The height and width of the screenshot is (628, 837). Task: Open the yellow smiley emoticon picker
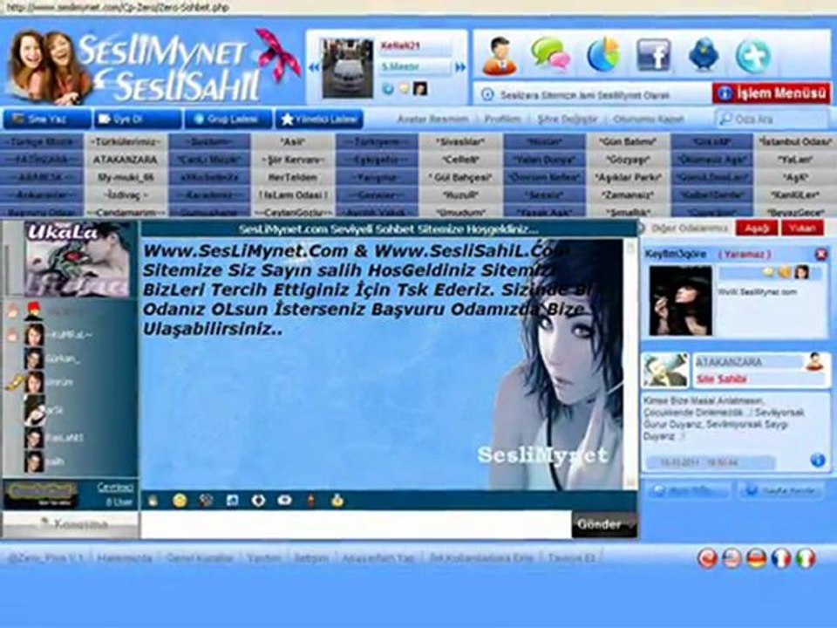click(x=180, y=501)
